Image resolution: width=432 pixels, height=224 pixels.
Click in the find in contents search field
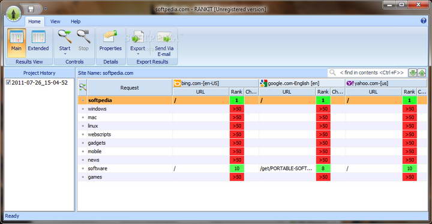click(368, 73)
